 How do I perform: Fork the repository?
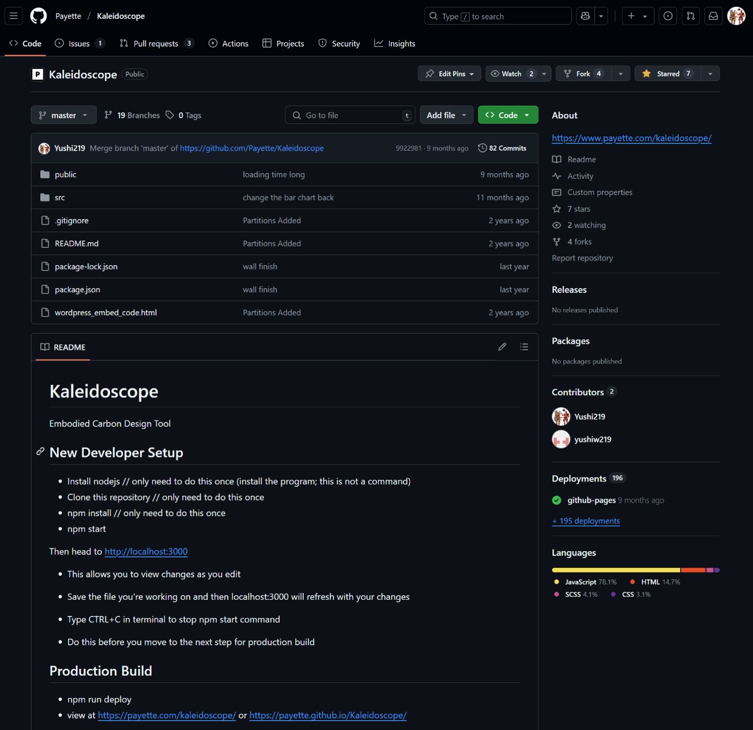click(584, 74)
